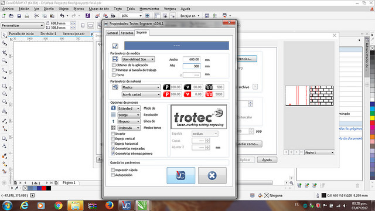375x211 pixels.
Task: Save document using the floppy disk icon
Action: coord(19,16)
